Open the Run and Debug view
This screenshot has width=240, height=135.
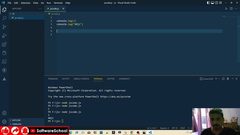click(x=4, y=36)
